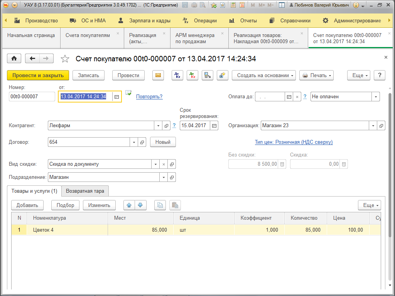Click Записать button
Viewport: 395px width, 296px height.
[88, 75]
